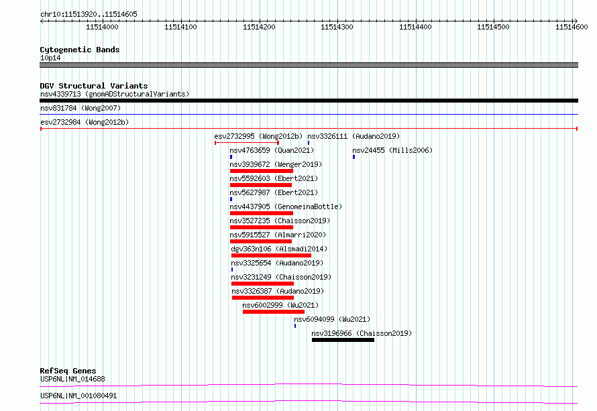Click the esv2732995 red bracket feature
Viewport: 597px width, 411px height.
click(x=247, y=143)
